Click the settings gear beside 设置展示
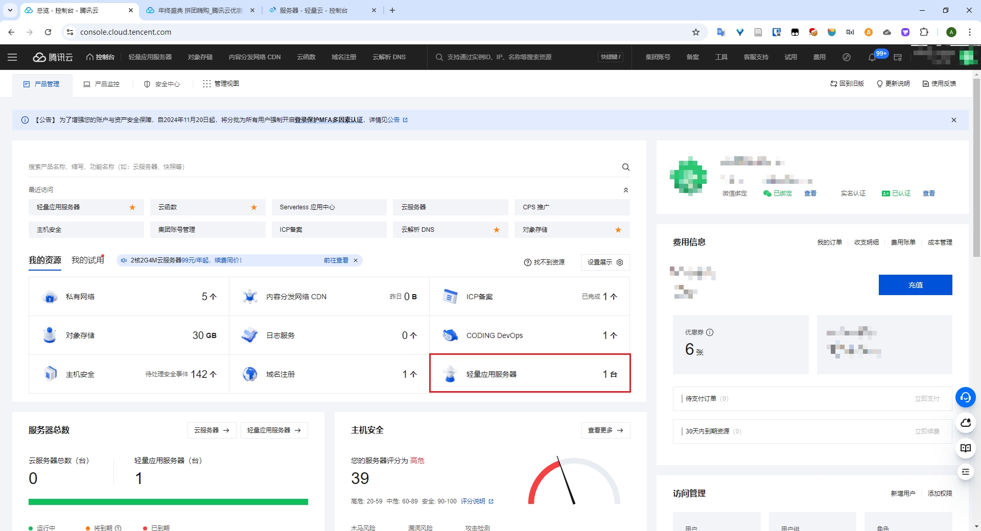This screenshot has width=981, height=531. pyautogui.click(x=620, y=262)
